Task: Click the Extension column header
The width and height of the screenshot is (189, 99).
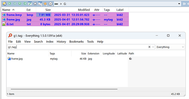Action: tap(94, 54)
